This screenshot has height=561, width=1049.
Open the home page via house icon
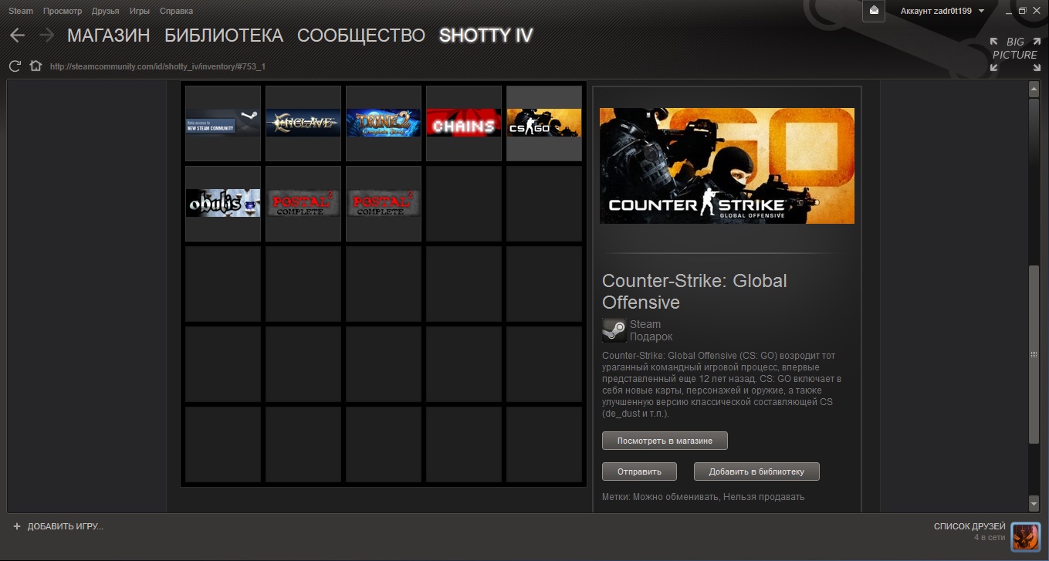point(36,66)
